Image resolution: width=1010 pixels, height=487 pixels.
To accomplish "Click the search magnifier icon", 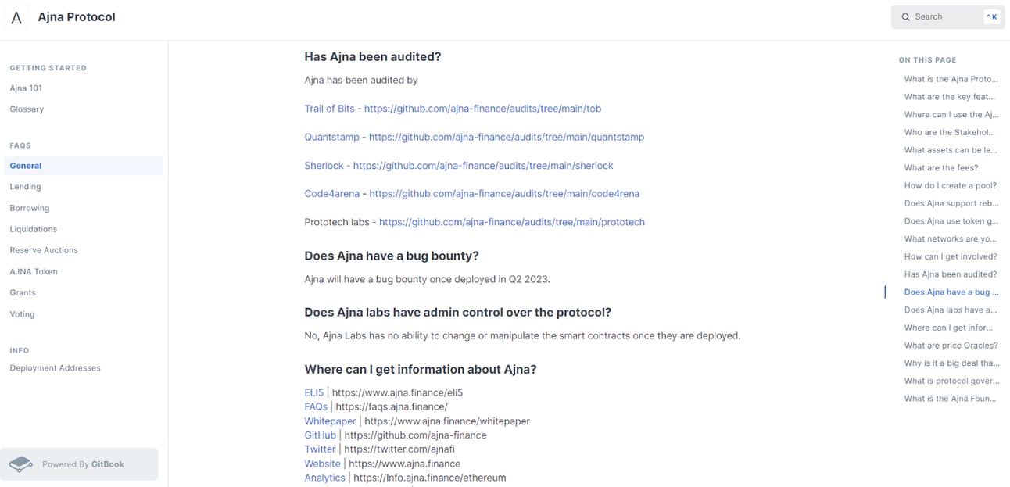I will [x=905, y=16].
